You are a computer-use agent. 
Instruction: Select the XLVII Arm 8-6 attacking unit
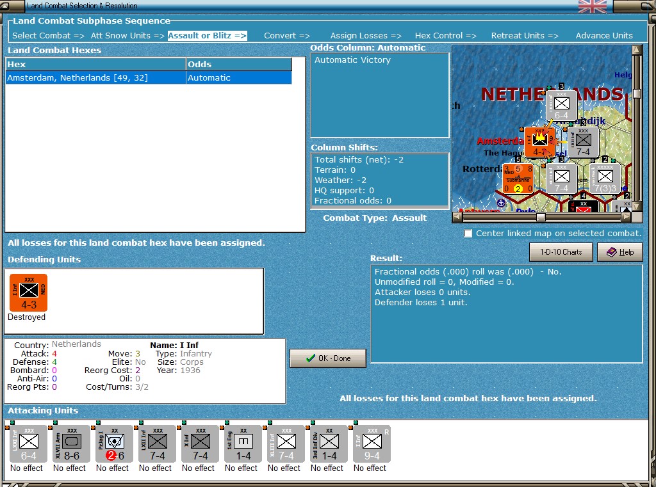pyautogui.click(x=72, y=444)
